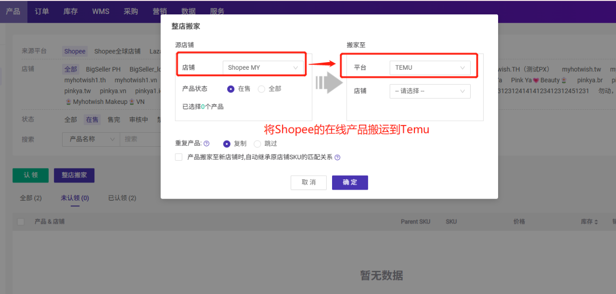Screen dimensions: 616x294
Task: Select the 在售 product status radio
Action: click(231, 89)
